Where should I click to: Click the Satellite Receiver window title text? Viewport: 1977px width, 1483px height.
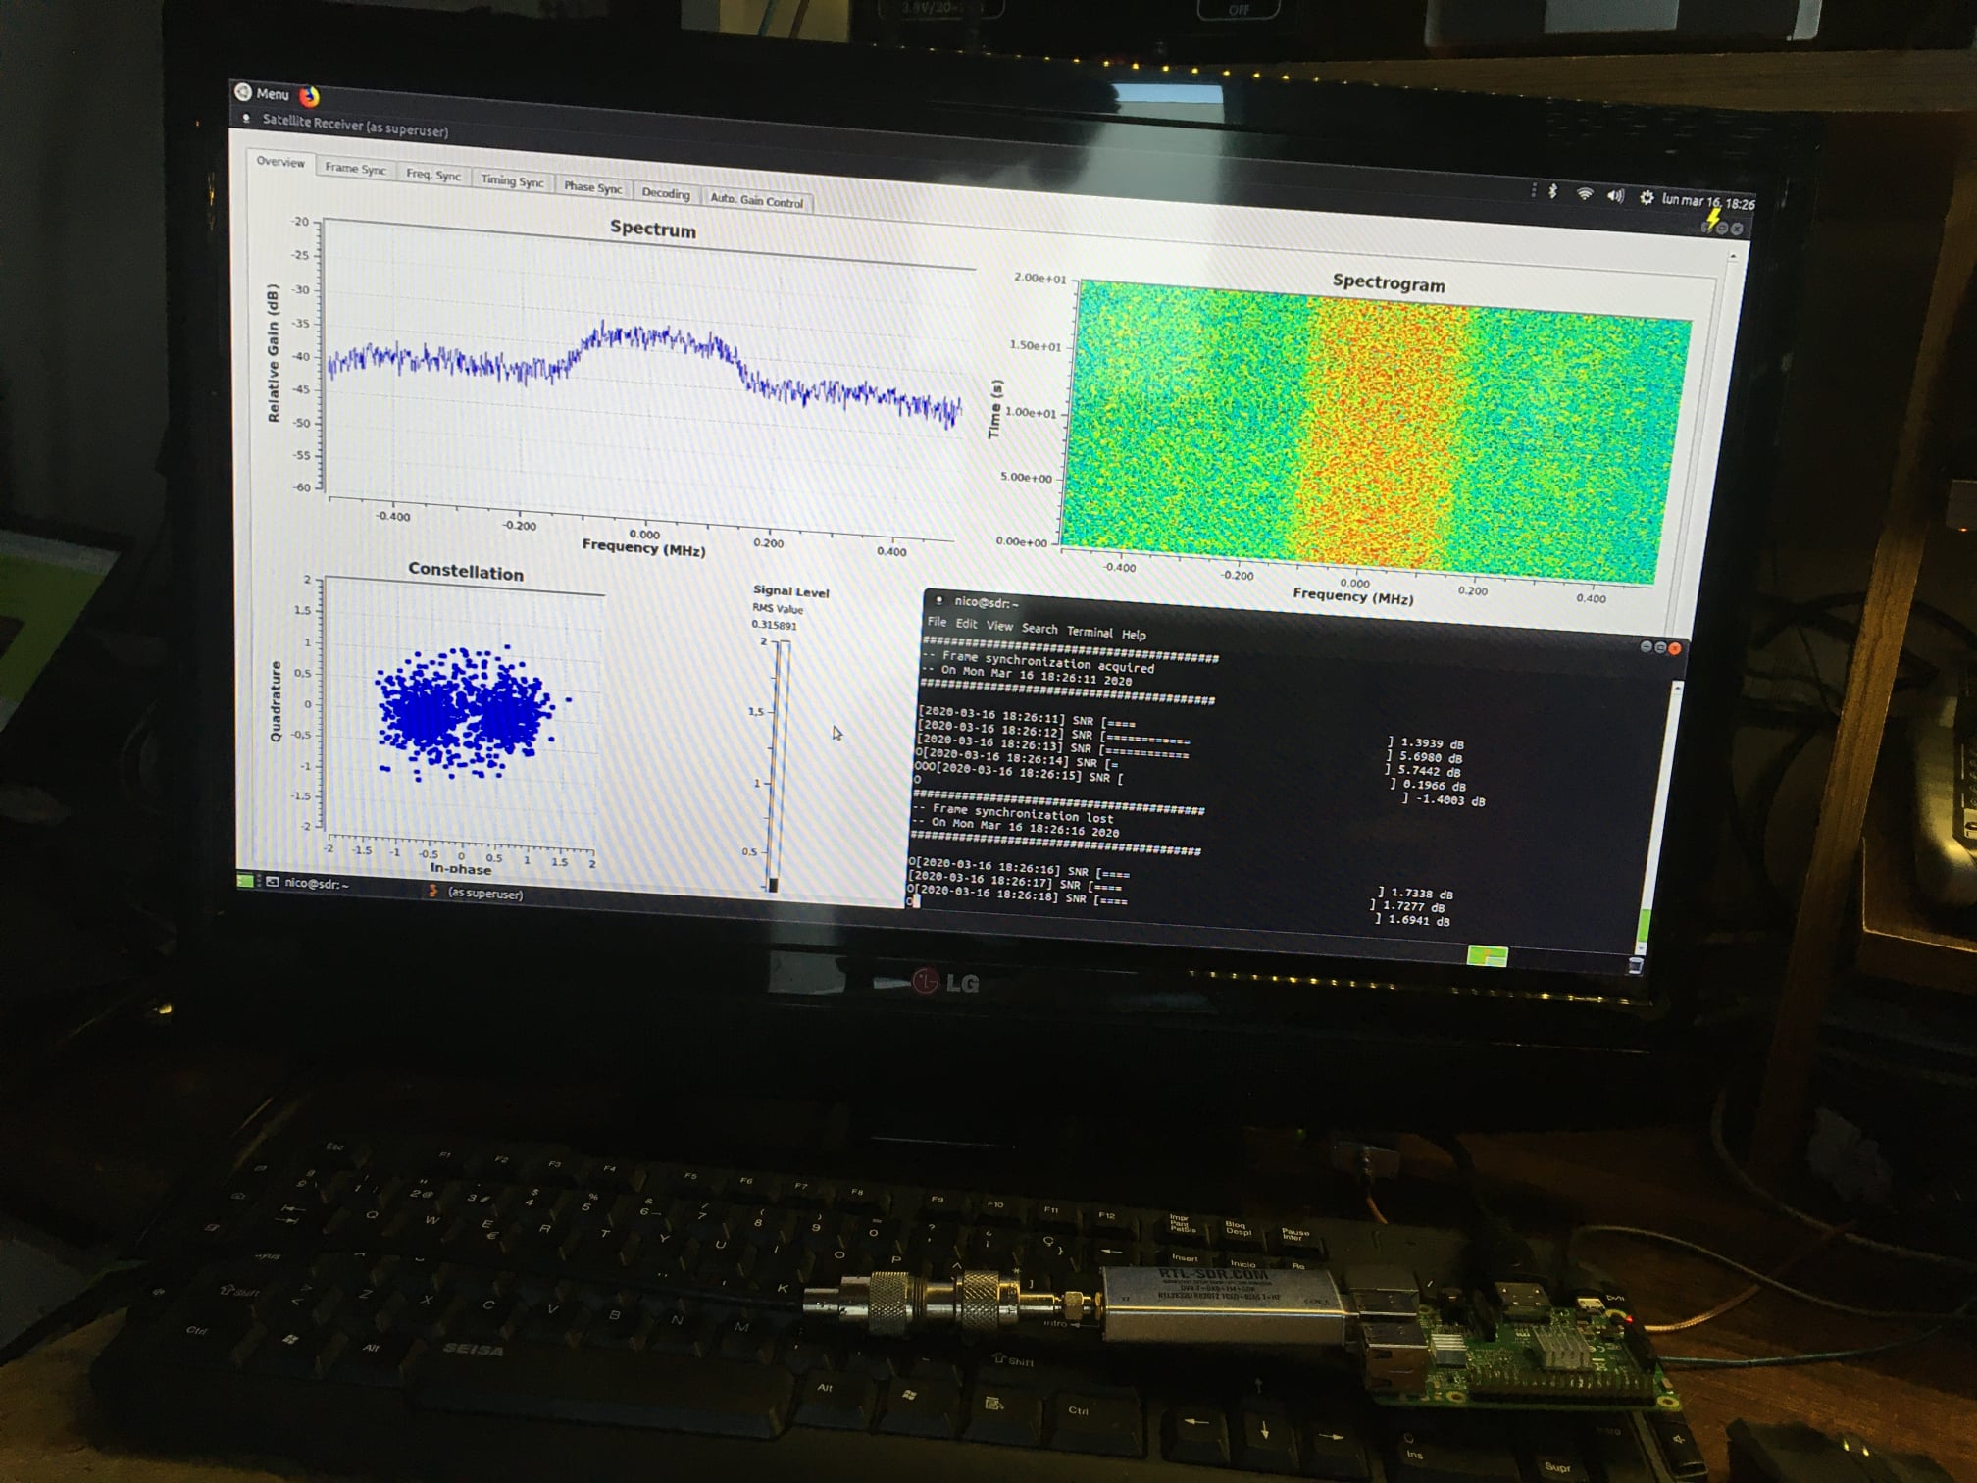tap(355, 126)
